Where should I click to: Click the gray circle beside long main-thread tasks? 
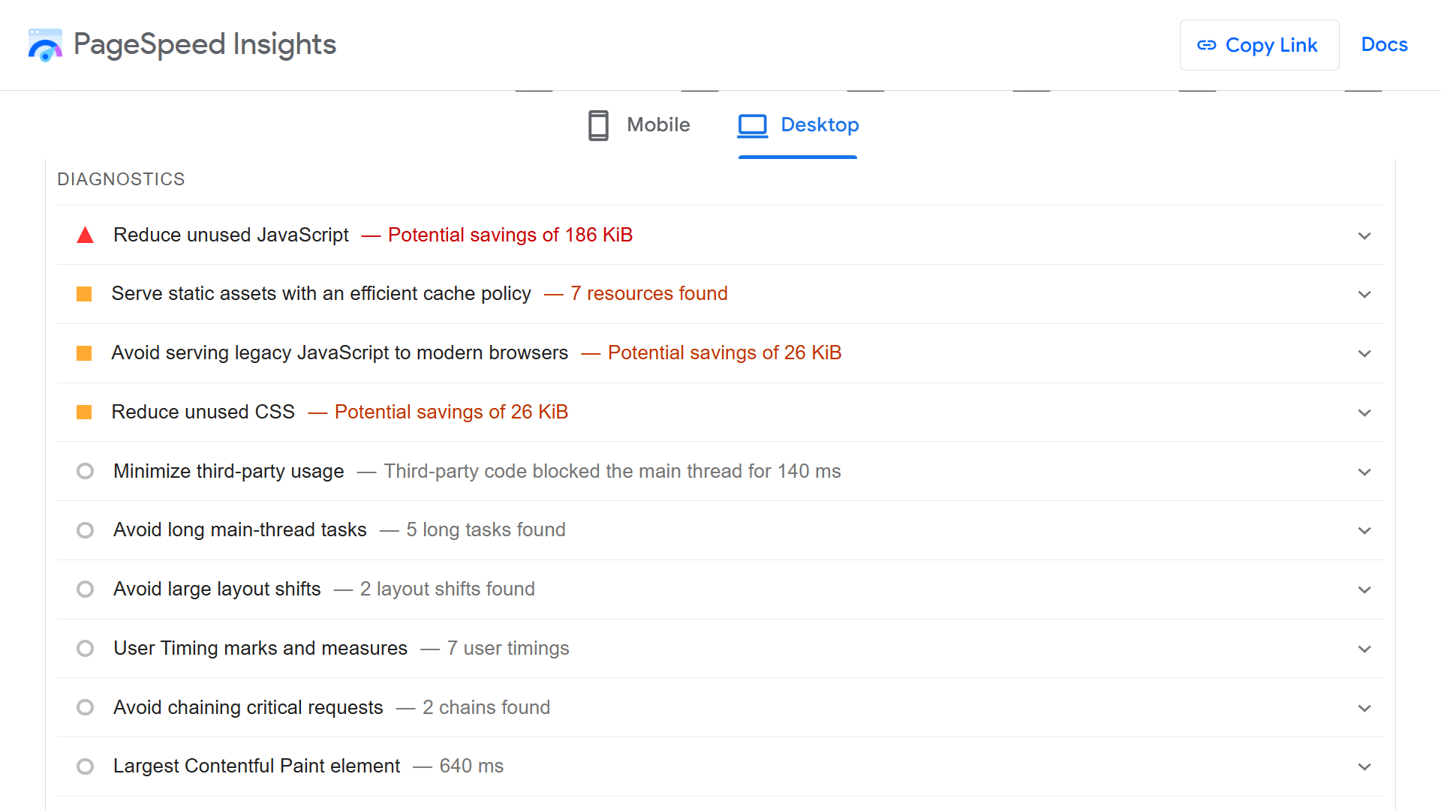pos(85,530)
